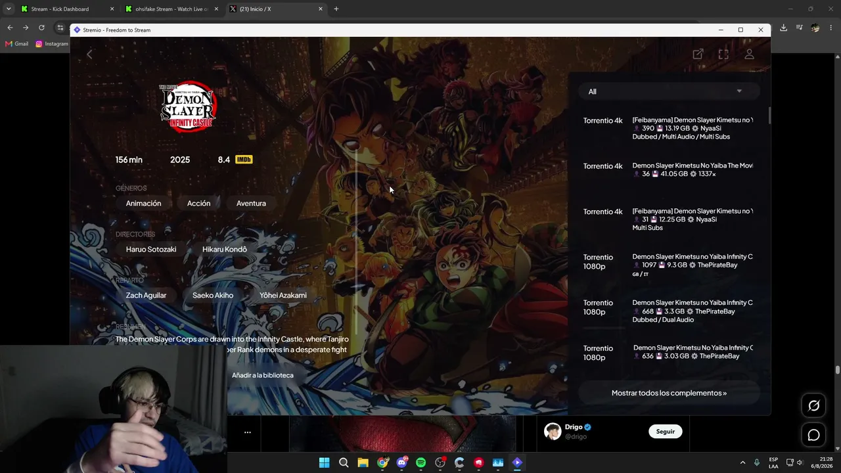This screenshot has height=473, width=841.
Task: Open Chrome profile avatar
Action: [x=815, y=28]
